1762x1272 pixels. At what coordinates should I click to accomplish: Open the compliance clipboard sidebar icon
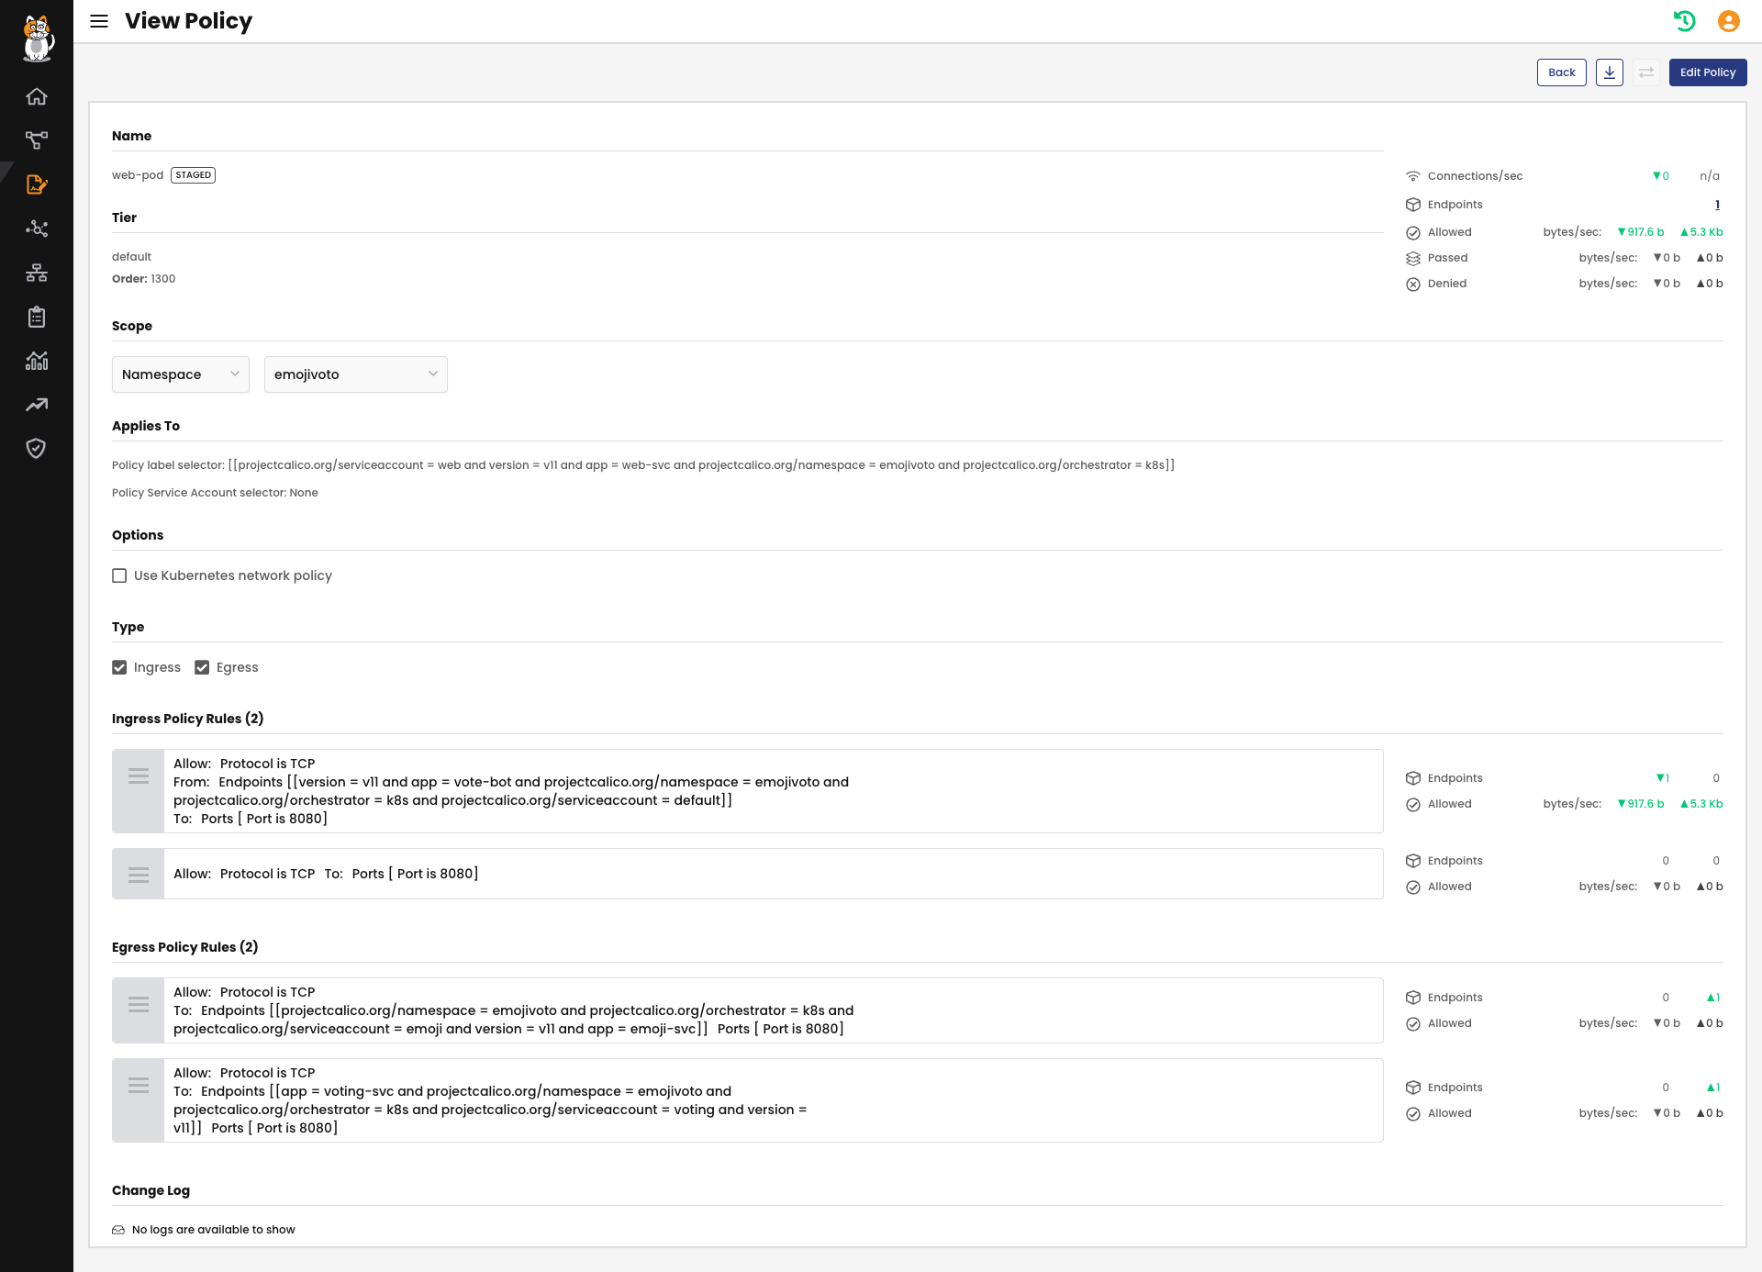[x=37, y=317]
